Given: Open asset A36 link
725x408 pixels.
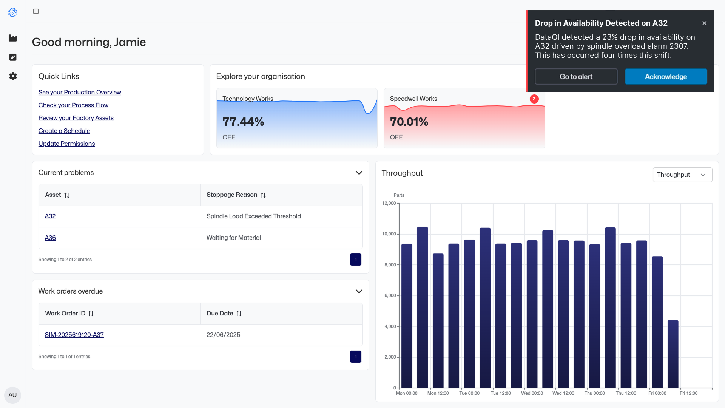Looking at the screenshot, I should pyautogui.click(x=50, y=238).
